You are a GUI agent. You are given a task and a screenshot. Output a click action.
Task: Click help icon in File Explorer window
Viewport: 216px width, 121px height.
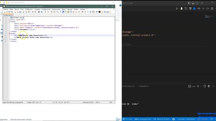pyautogui.click(x=120, y=5)
